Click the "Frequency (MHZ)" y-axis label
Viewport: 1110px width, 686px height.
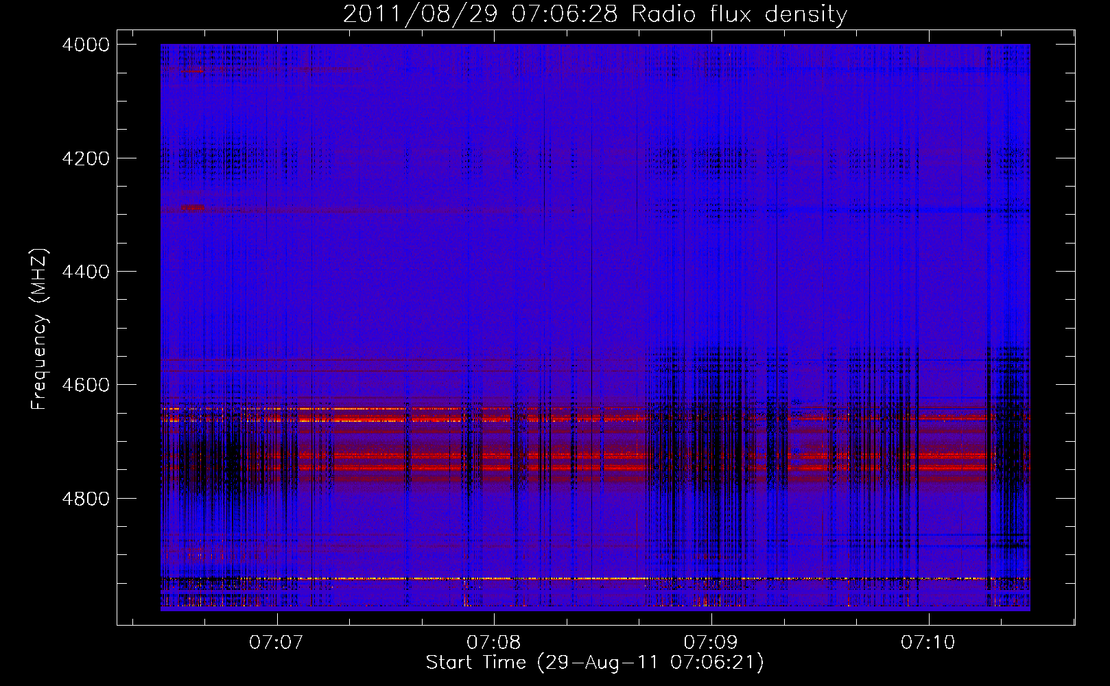[x=40, y=329]
